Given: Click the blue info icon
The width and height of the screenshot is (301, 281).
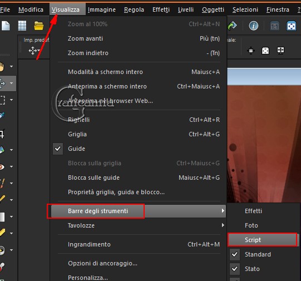Looking at the screenshot, I should (254, 26).
